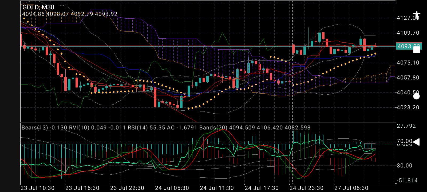Tap the 24 Jul 05:30 time label
The height and width of the screenshot is (192, 427).
(x=172, y=188)
